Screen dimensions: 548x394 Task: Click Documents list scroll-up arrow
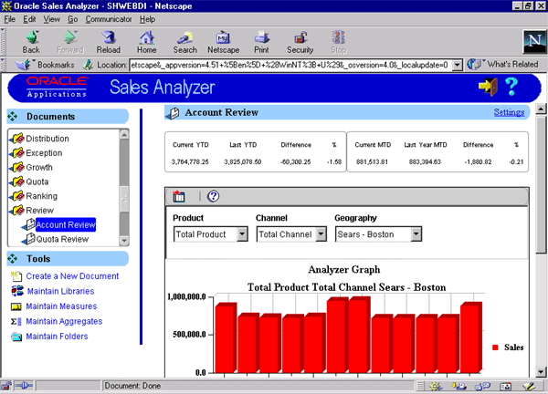[x=124, y=134]
